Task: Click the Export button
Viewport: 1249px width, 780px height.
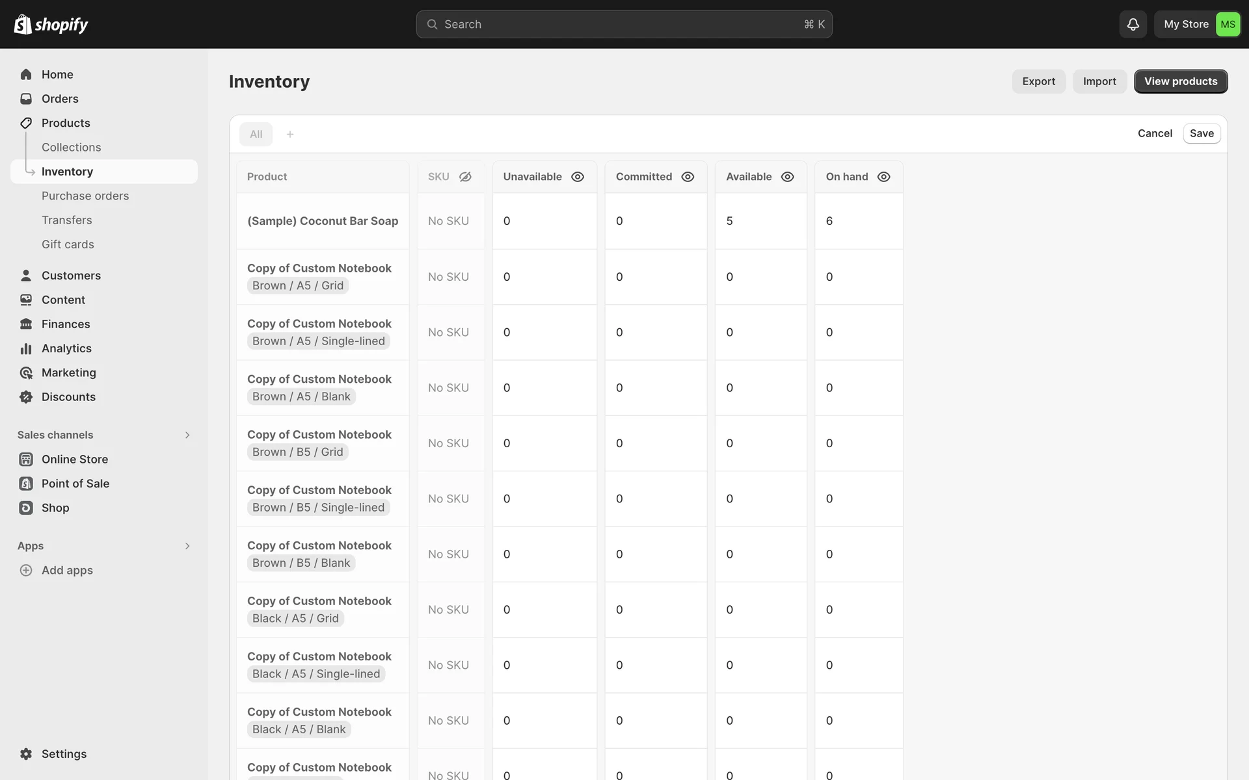Action: 1038,81
